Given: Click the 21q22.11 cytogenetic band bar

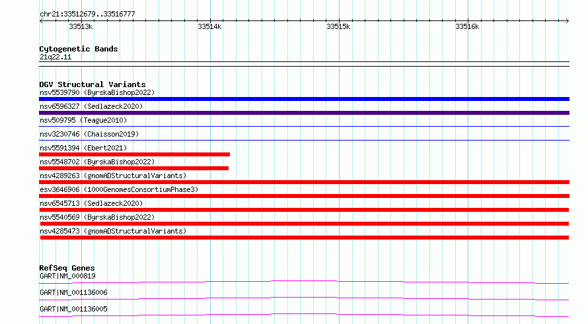Looking at the screenshot, I should 304,64.
